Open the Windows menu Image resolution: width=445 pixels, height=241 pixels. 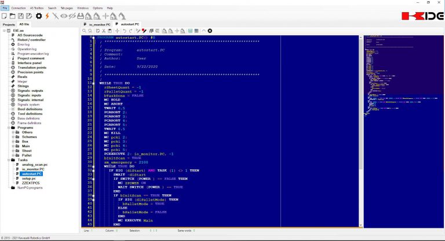tap(83, 8)
